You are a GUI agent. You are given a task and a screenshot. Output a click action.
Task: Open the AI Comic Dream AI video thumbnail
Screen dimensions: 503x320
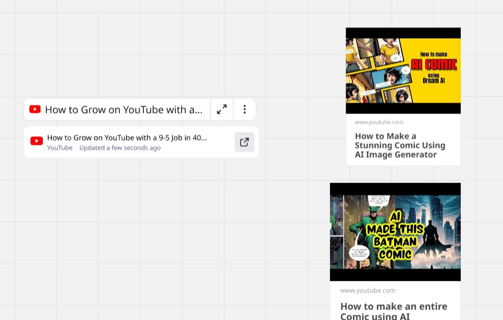403,71
